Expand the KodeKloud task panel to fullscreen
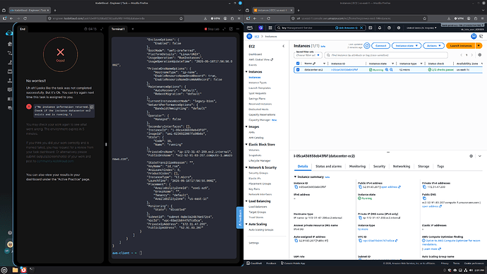Screen dimensions: 487x274 pos(102,29)
